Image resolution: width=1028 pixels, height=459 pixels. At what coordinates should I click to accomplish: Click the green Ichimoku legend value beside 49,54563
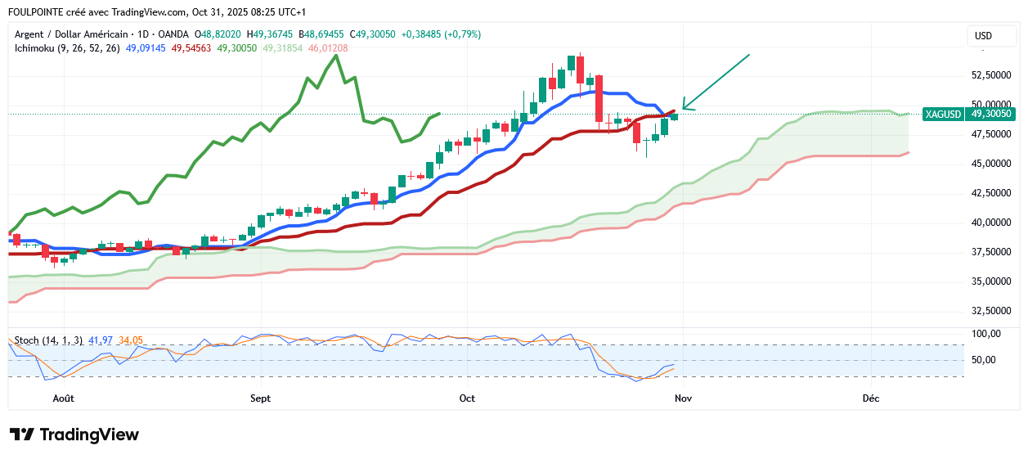(x=237, y=48)
